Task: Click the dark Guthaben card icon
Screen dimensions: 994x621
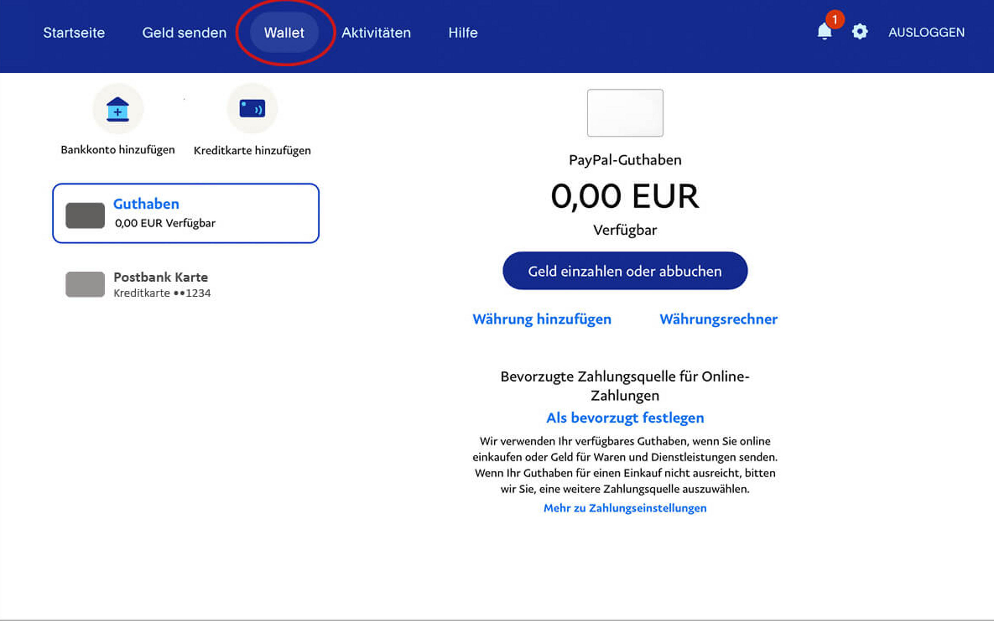Action: [x=85, y=215]
